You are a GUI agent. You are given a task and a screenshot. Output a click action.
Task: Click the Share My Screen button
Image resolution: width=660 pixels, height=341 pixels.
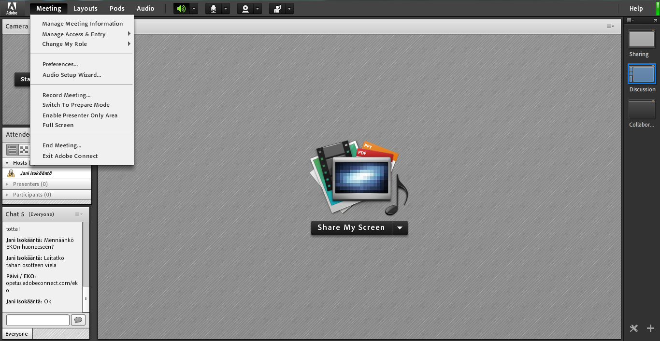pyautogui.click(x=351, y=228)
